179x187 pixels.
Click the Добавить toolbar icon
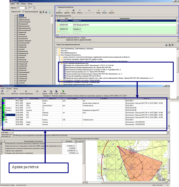coord(59,11)
